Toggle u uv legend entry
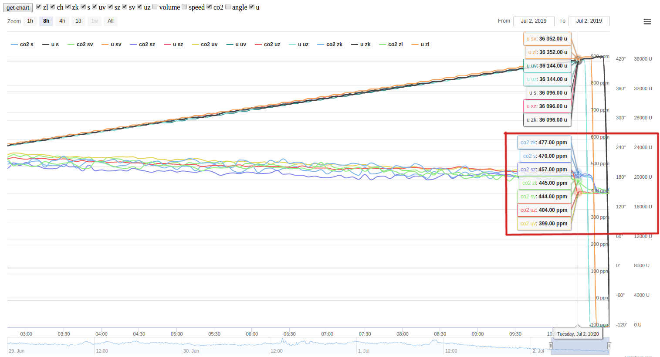Screen dimensions: 660x357 point(237,44)
